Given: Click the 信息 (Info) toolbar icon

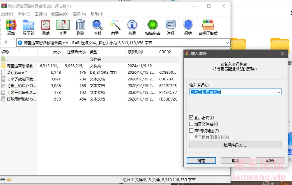Looking at the screenshot, I should pyautogui.click(x=132, y=25).
